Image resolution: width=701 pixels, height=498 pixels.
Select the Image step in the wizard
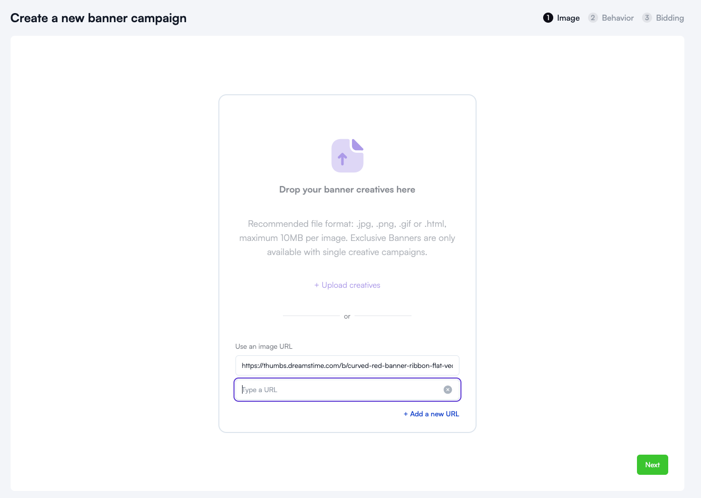click(568, 18)
